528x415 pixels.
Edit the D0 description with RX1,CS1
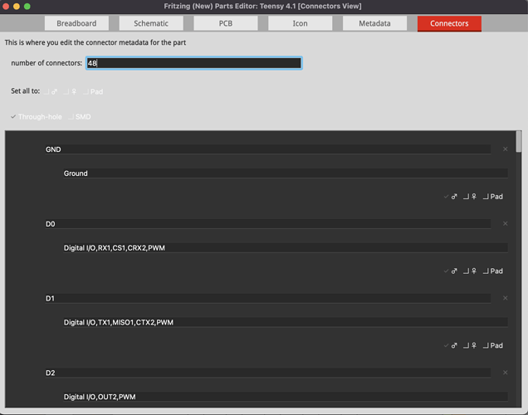tap(286, 248)
